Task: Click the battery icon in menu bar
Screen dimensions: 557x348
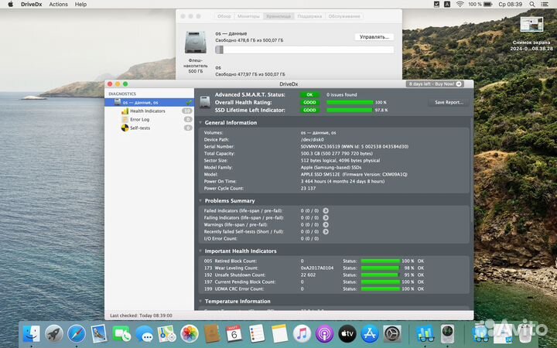Action: click(487, 5)
